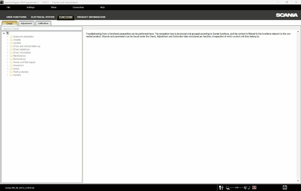
Task: Expand the Bodywork adaptation tree node
Action: [x=8, y=37]
